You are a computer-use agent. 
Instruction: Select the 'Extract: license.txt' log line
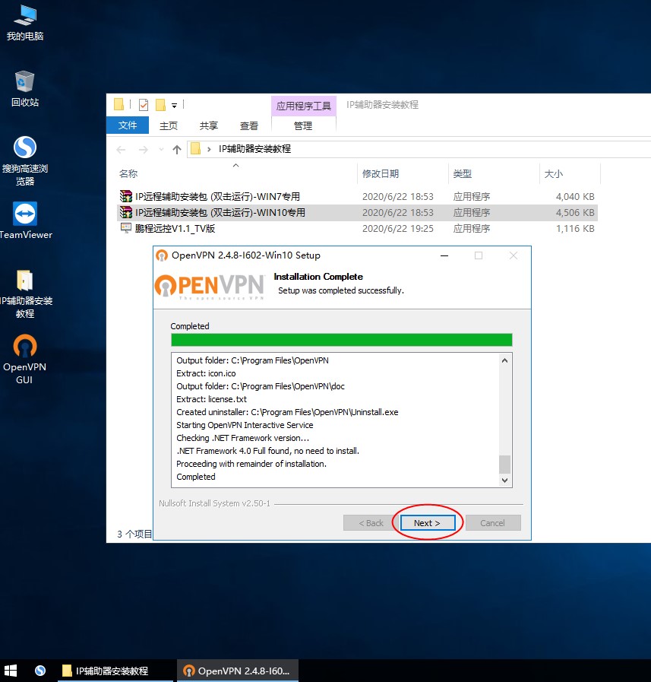tap(212, 399)
